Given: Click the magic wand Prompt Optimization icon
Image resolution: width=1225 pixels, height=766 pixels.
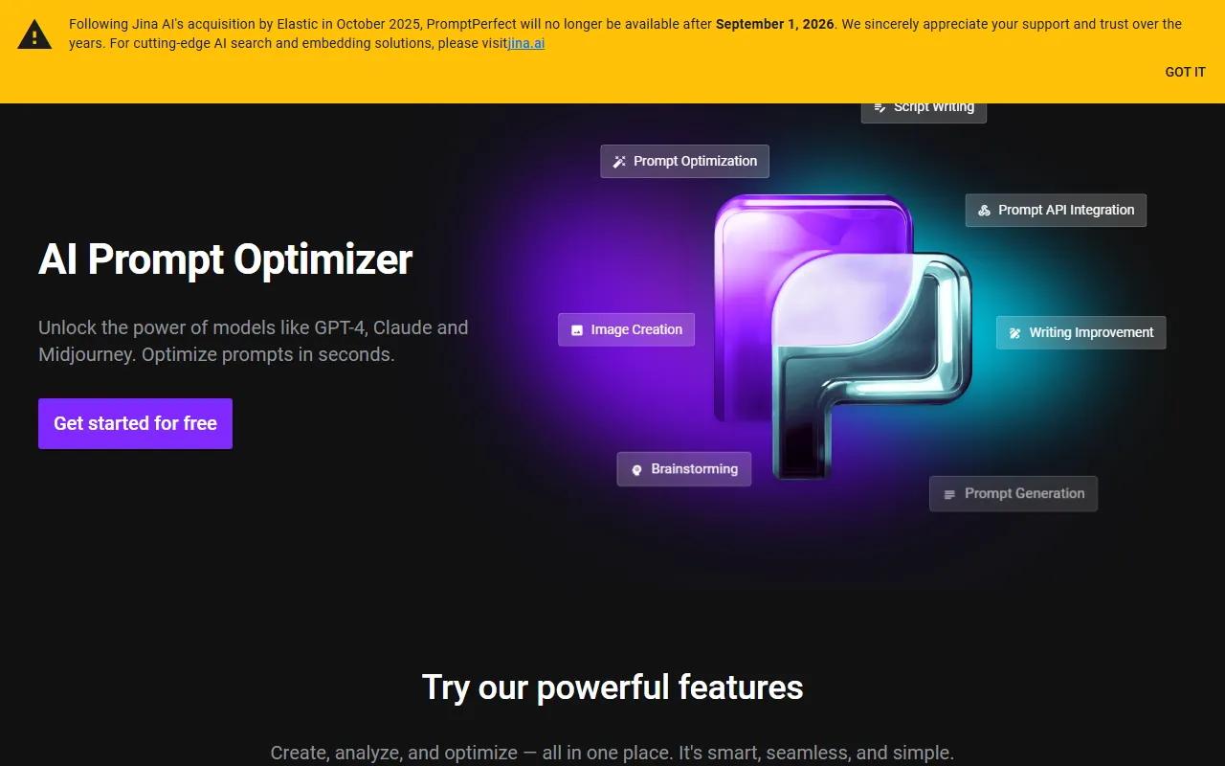Looking at the screenshot, I should coord(619,162).
